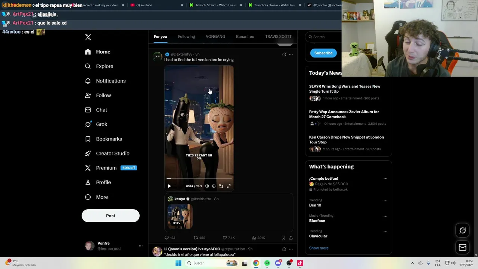Screen dimensions: 478x269
Task: Switch to the TRAVIS SCOTT tab
Action: click(x=278, y=37)
